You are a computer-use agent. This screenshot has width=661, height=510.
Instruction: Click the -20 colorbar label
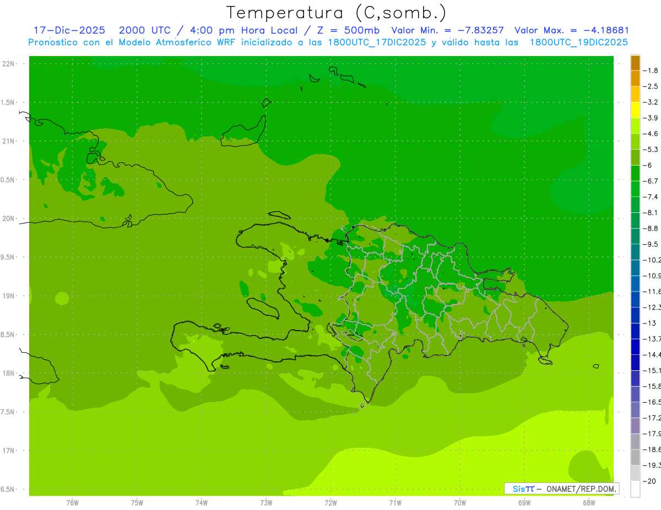point(650,481)
